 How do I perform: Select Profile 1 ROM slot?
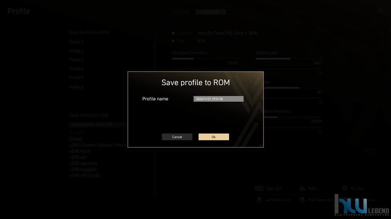(x=76, y=42)
